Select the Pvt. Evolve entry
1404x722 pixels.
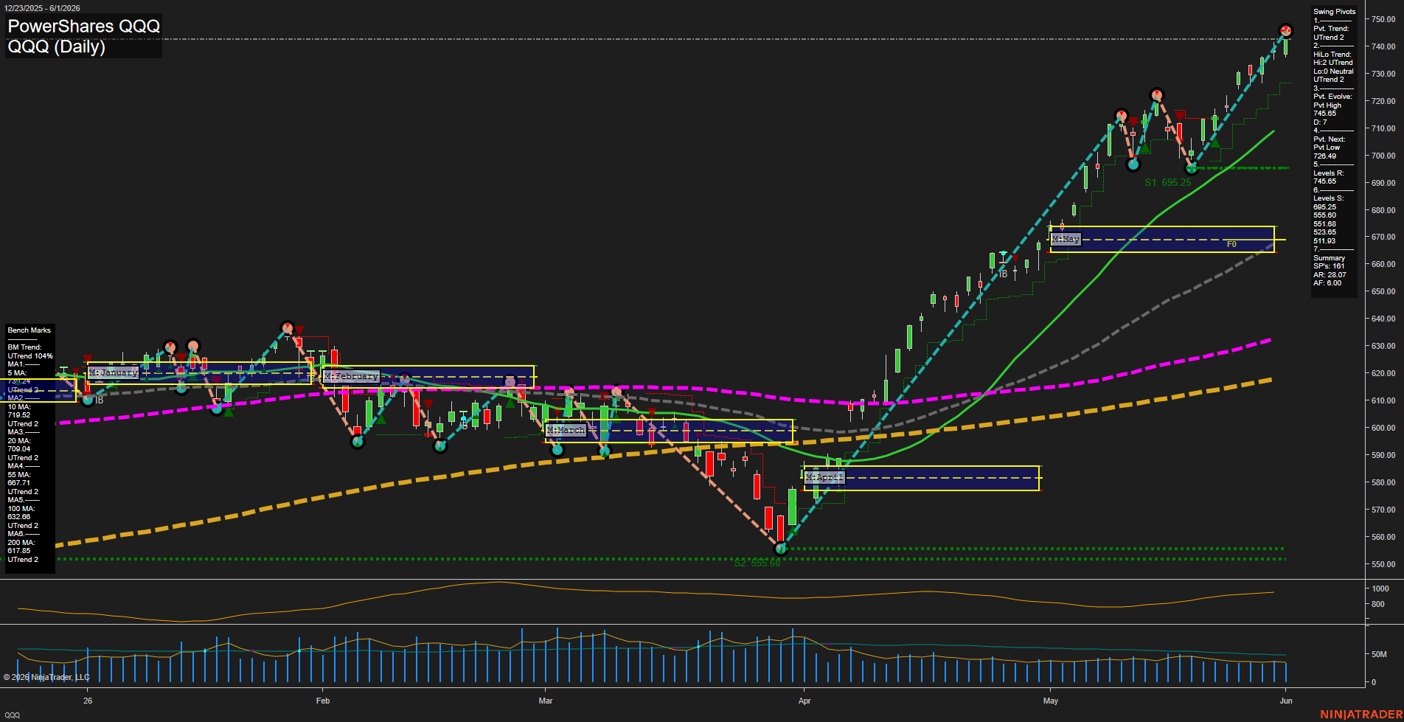pos(1332,97)
